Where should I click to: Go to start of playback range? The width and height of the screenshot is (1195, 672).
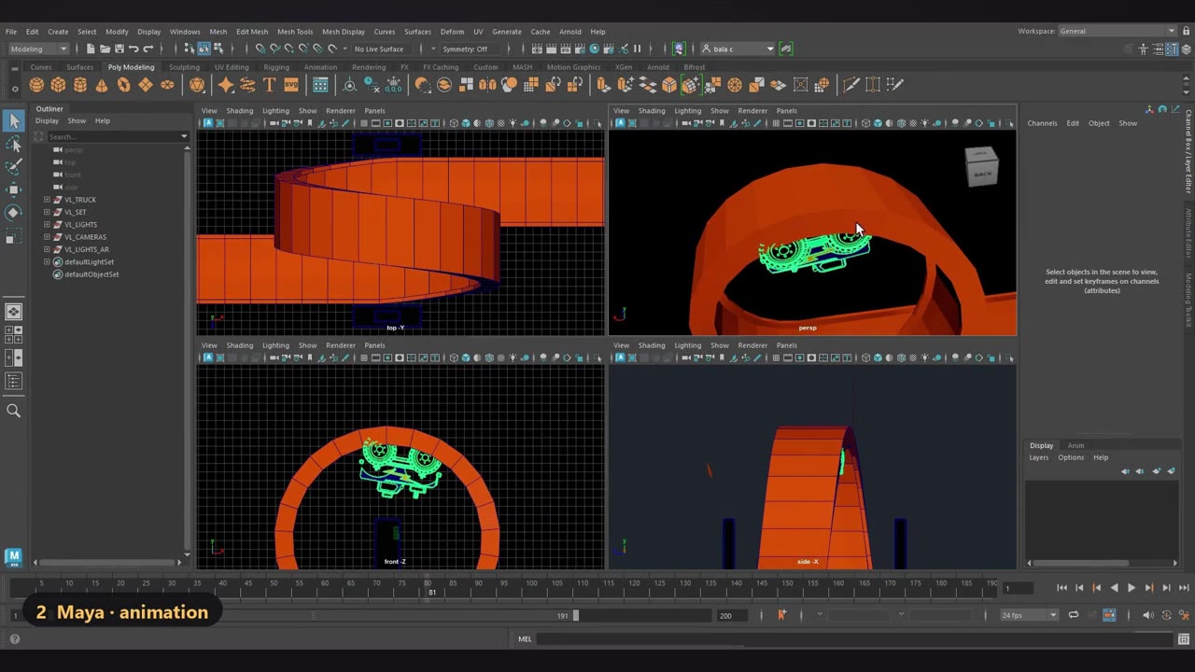(1061, 588)
